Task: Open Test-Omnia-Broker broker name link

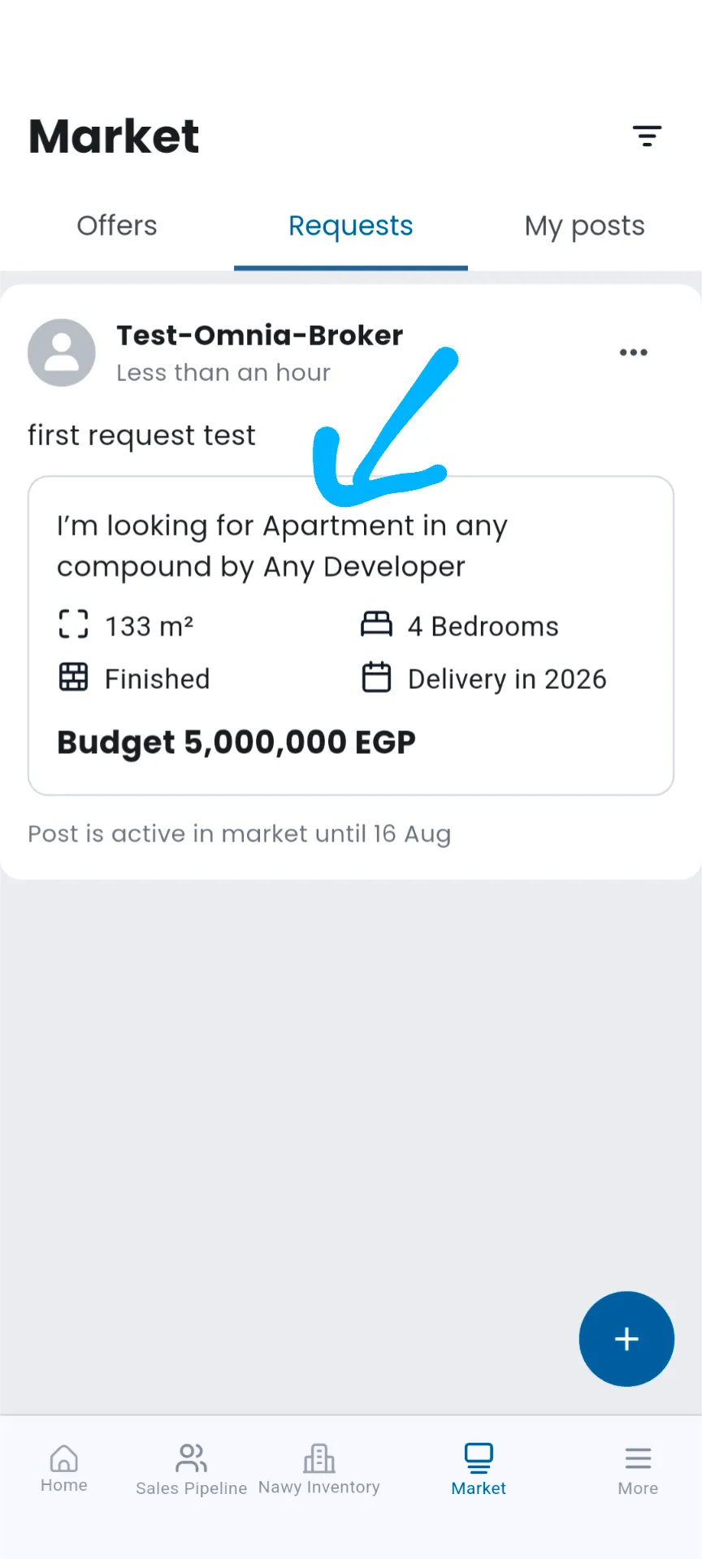Action: (260, 335)
